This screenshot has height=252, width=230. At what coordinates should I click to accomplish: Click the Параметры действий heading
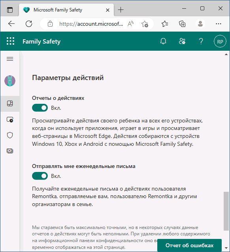68,78
